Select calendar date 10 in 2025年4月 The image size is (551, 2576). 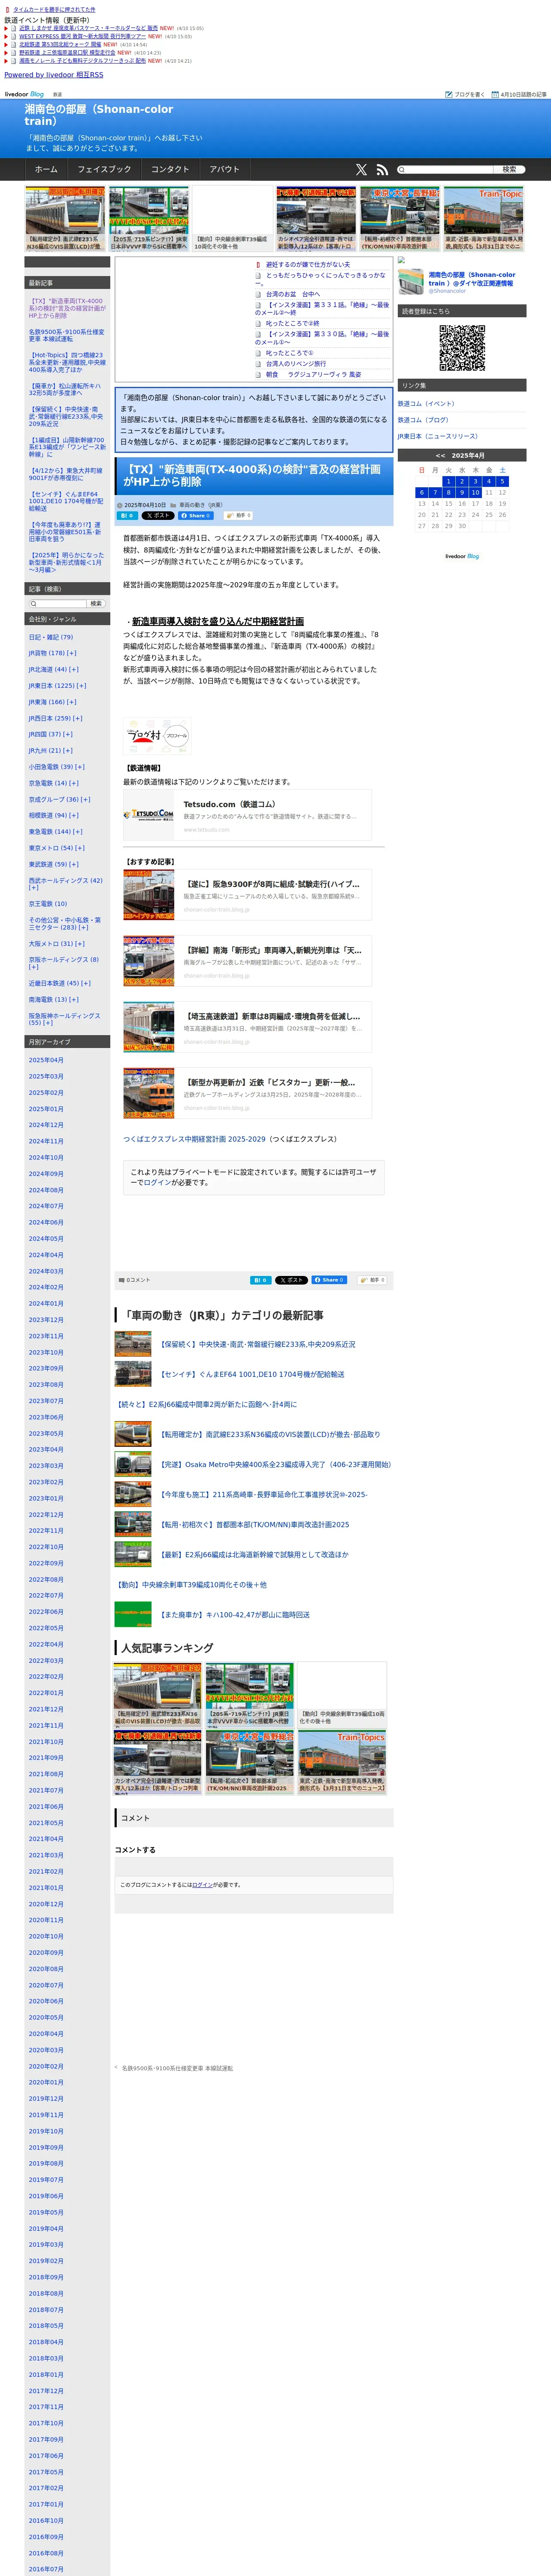pyautogui.click(x=475, y=493)
